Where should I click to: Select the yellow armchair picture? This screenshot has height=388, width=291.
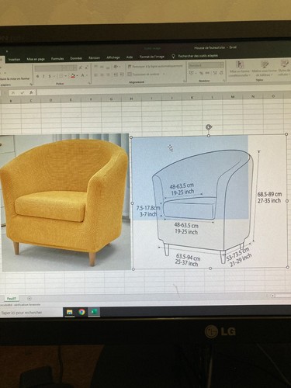[64, 203]
